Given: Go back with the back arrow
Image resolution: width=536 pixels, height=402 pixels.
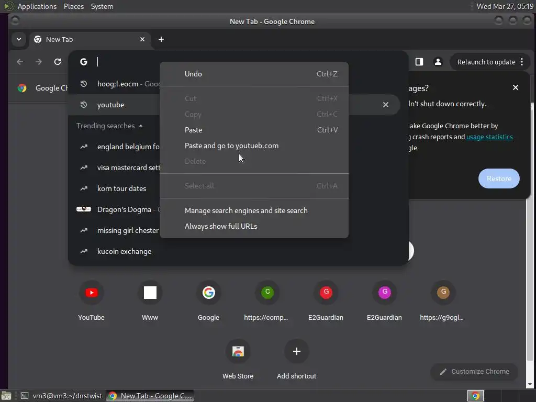Looking at the screenshot, I should point(20,62).
